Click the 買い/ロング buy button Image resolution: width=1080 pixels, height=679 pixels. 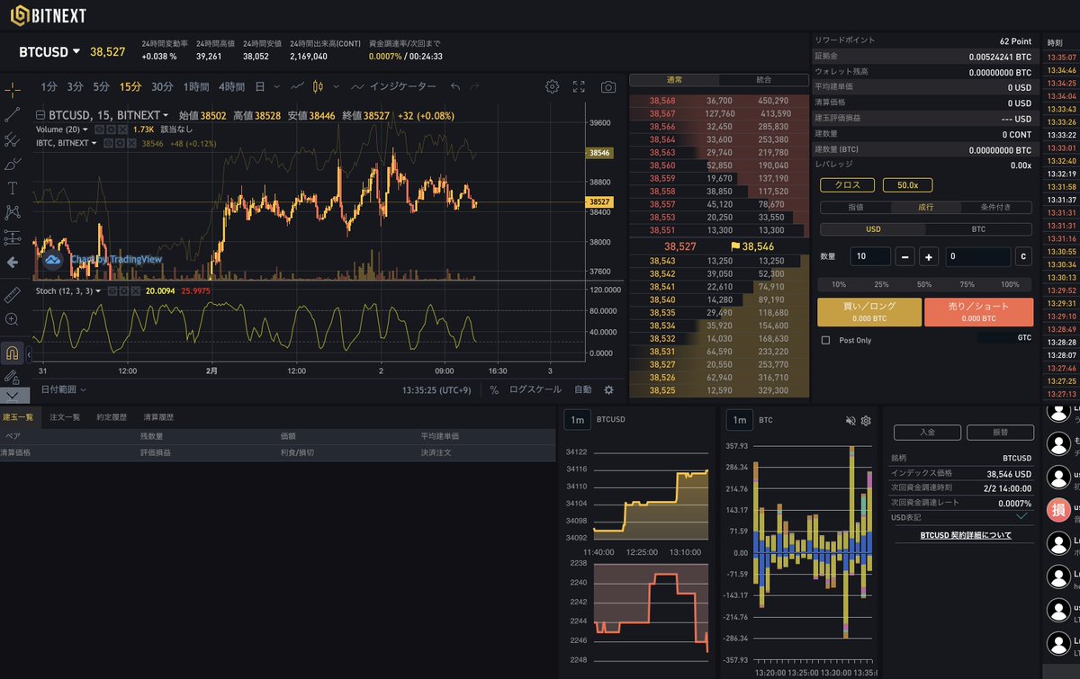point(869,312)
